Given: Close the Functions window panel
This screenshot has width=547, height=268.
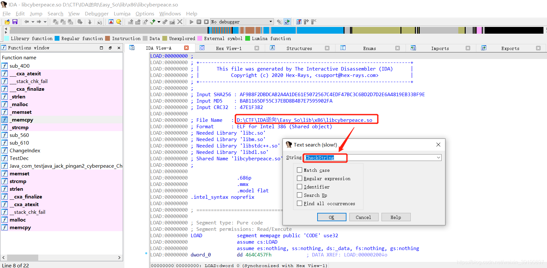Looking at the screenshot, I should (119, 48).
